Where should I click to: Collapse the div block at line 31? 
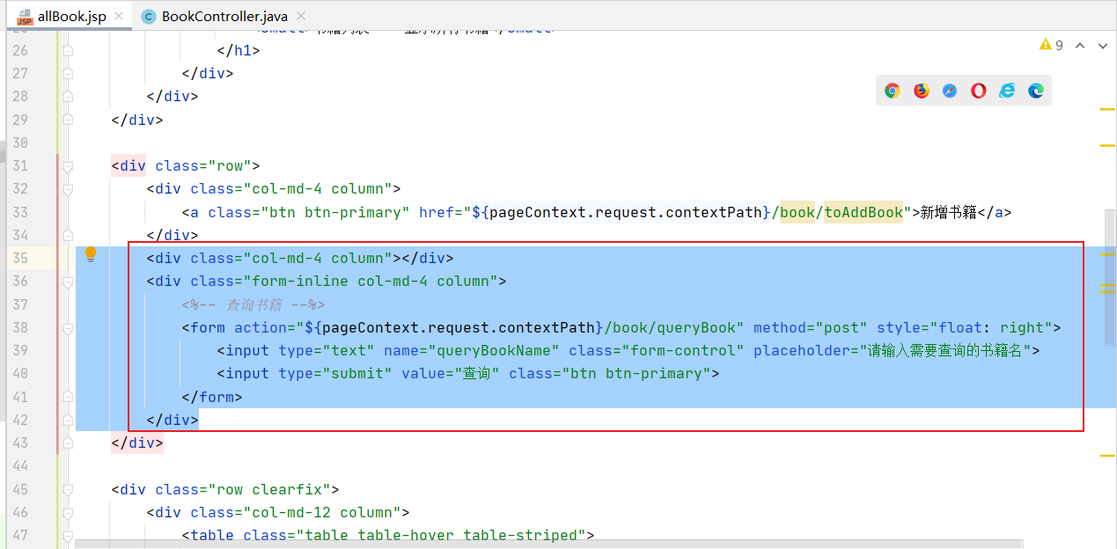[x=68, y=165]
